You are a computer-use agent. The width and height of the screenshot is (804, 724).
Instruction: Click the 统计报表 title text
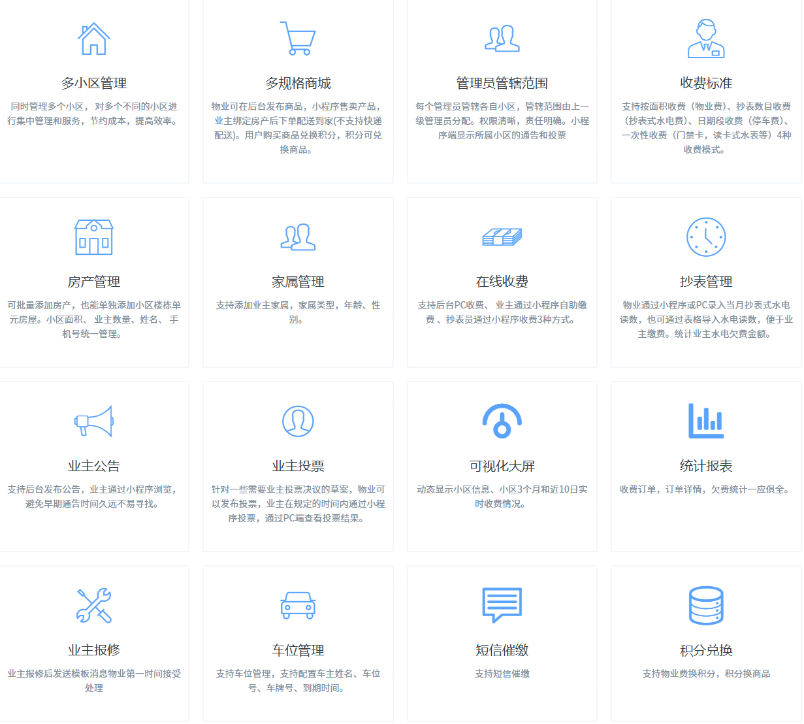706,467
